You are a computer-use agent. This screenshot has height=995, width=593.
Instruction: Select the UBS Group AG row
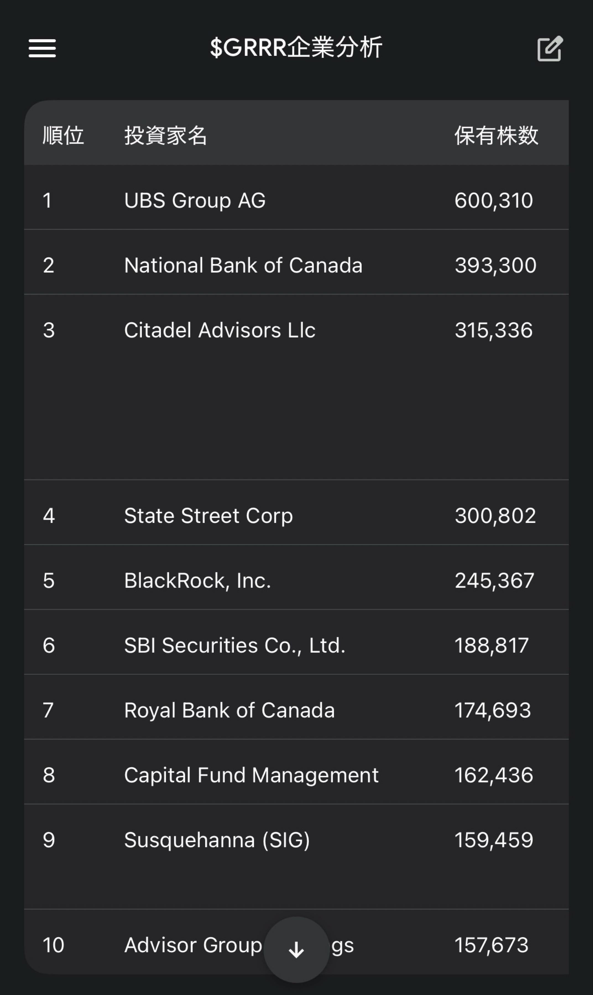pyautogui.click(x=195, y=200)
